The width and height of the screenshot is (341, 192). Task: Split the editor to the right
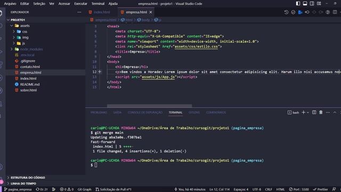[335, 12]
